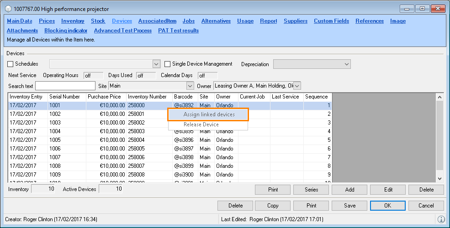Screen dimensions: 450x228
Task: Toggle Single Device Management checkbox
Action: coord(168,64)
